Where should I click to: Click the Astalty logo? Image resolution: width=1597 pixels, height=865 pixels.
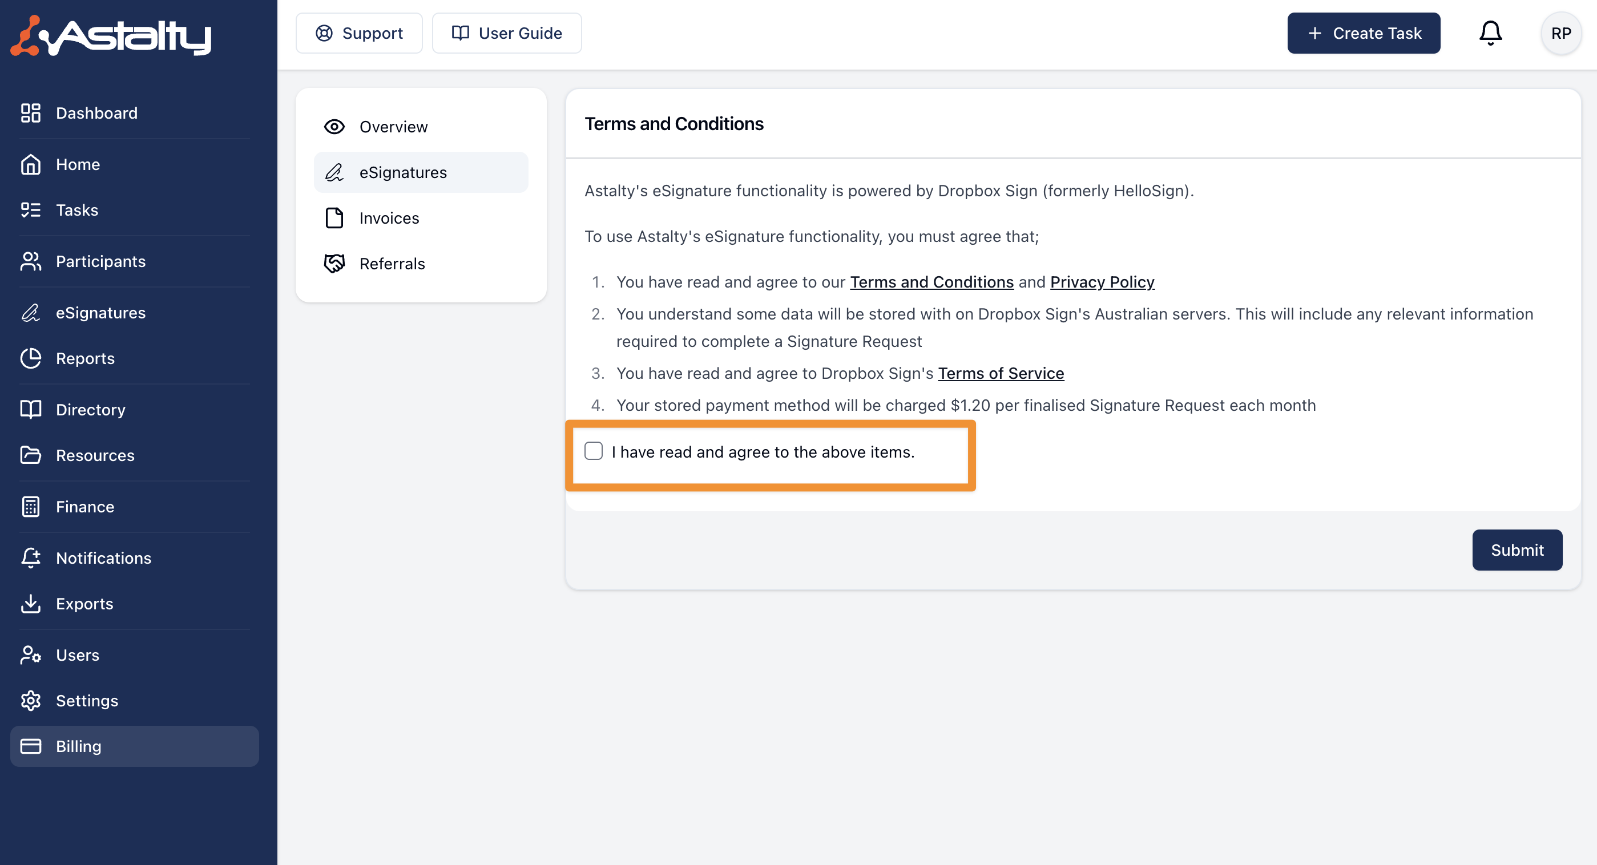click(112, 36)
